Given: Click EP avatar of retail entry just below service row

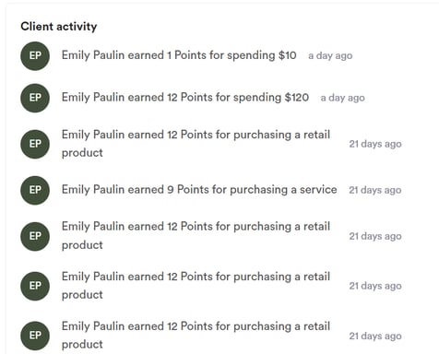Looking at the screenshot, I should (x=35, y=236).
